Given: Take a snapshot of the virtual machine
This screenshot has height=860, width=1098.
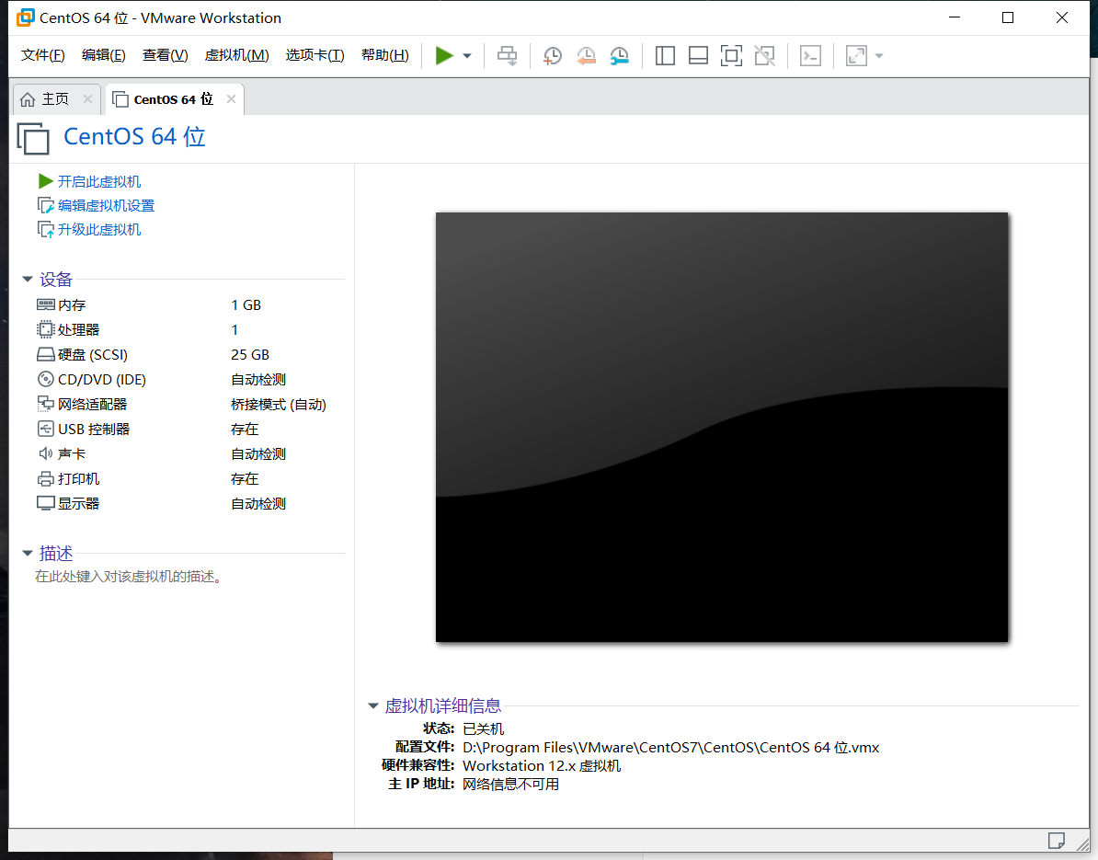Looking at the screenshot, I should pyautogui.click(x=552, y=55).
